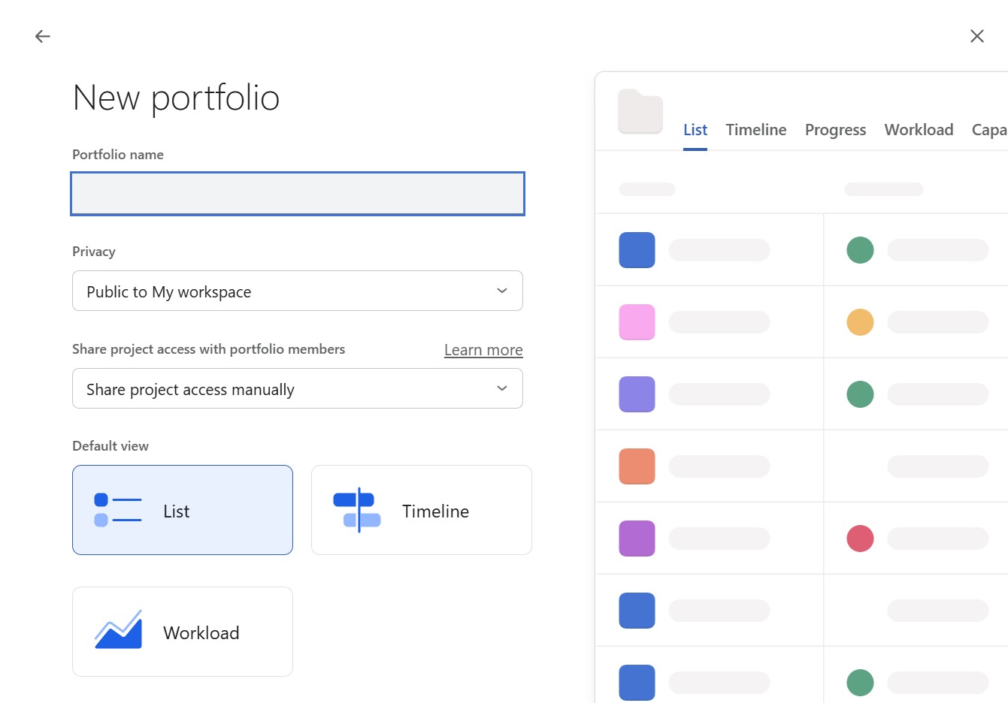Switch to the Timeline tab in preview
The height and width of the screenshot is (703, 1008).
click(x=756, y=130)
